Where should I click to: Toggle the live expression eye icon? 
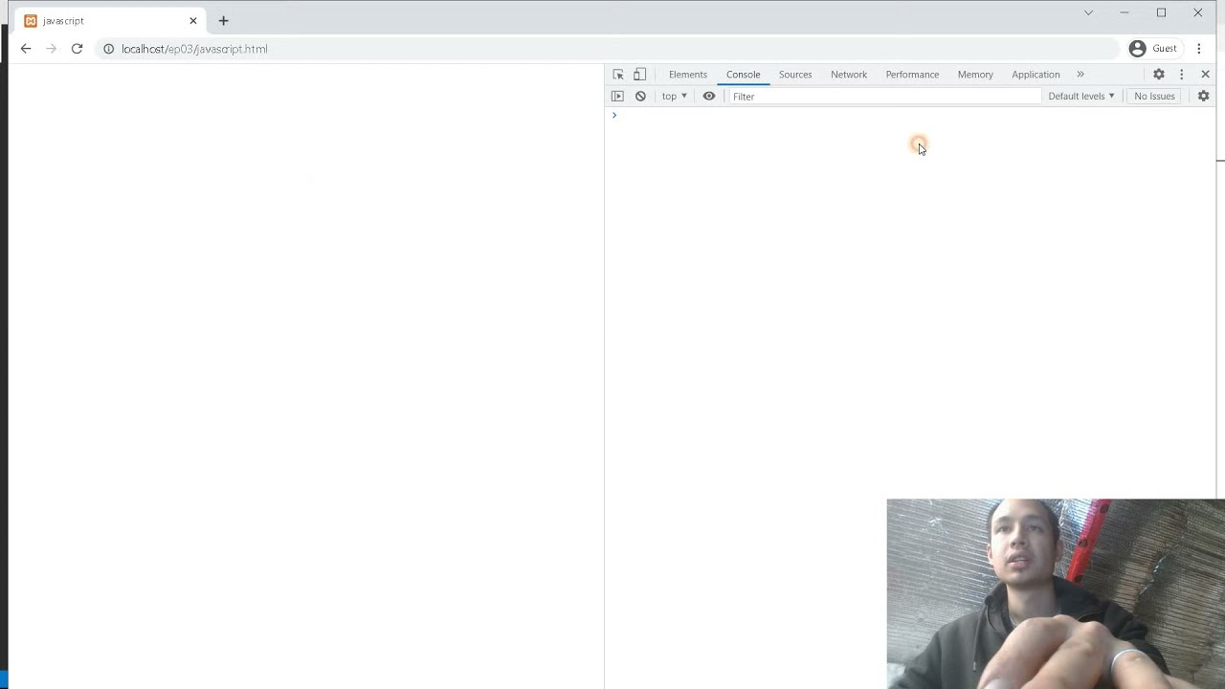click(x=709, y=97)
